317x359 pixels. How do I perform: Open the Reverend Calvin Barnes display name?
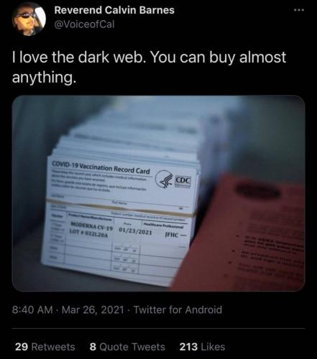pyautogui.click(x=114, y=10)
